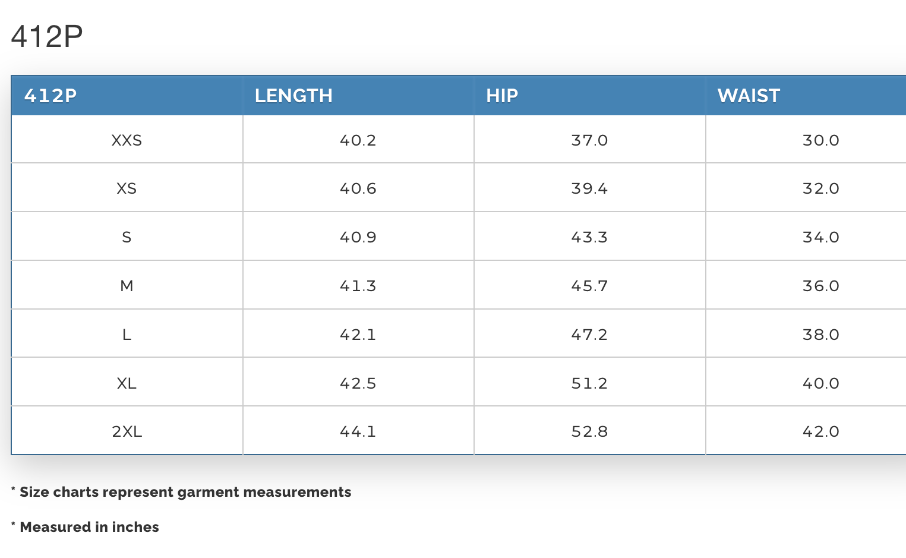Select the M waist value 36.0
This screenshot has width=906, height=558.
[x=820, y=286]
